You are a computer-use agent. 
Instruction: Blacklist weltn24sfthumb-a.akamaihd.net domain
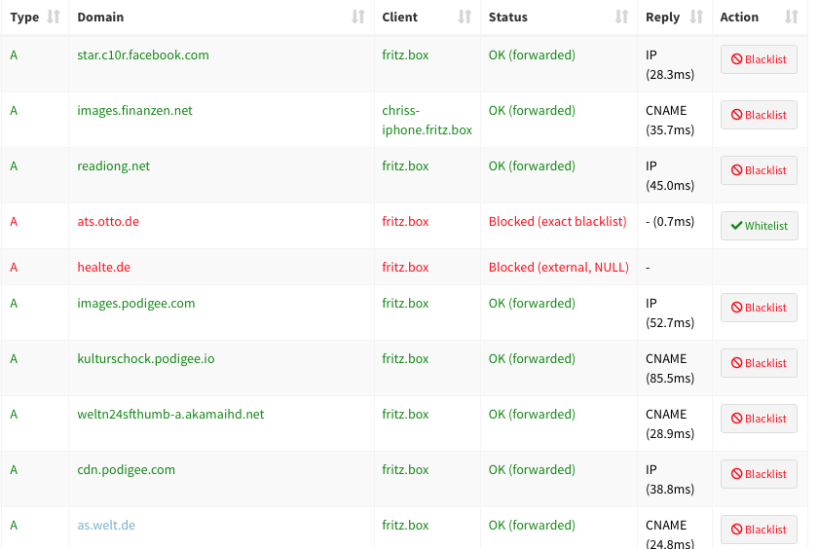coord(759,419)
